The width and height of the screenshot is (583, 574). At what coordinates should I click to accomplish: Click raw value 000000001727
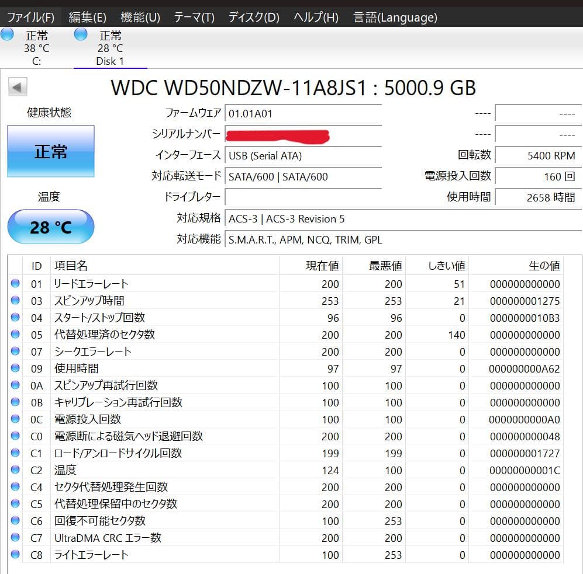(x=525, y=453)
